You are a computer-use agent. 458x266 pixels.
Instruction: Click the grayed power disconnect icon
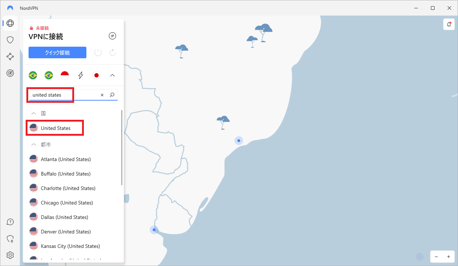click(x=98, y=52)
